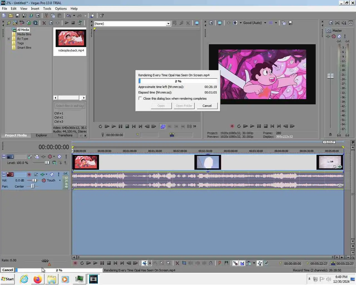
Task: Cancel rendering in the dialog
Action: (x=207, y=106)
